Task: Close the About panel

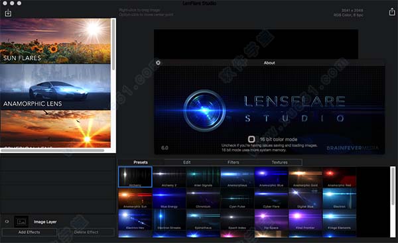Action: point(158,63)
